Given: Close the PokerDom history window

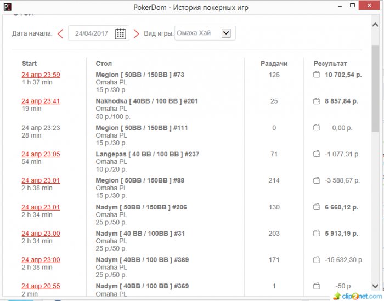Looking at the screenshot, I should click(369, 5).
